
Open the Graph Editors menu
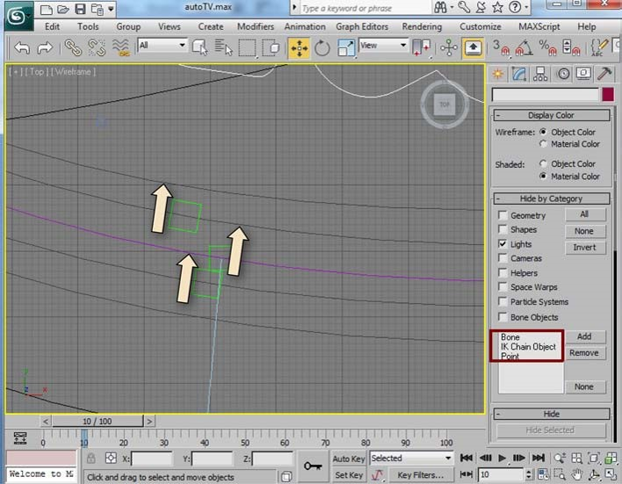[362, 26]
